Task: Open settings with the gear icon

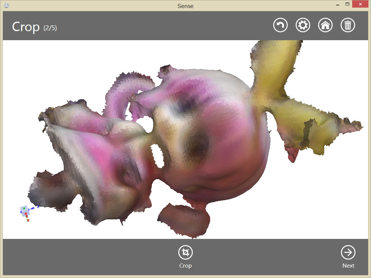Action: (x=303, y=25)
